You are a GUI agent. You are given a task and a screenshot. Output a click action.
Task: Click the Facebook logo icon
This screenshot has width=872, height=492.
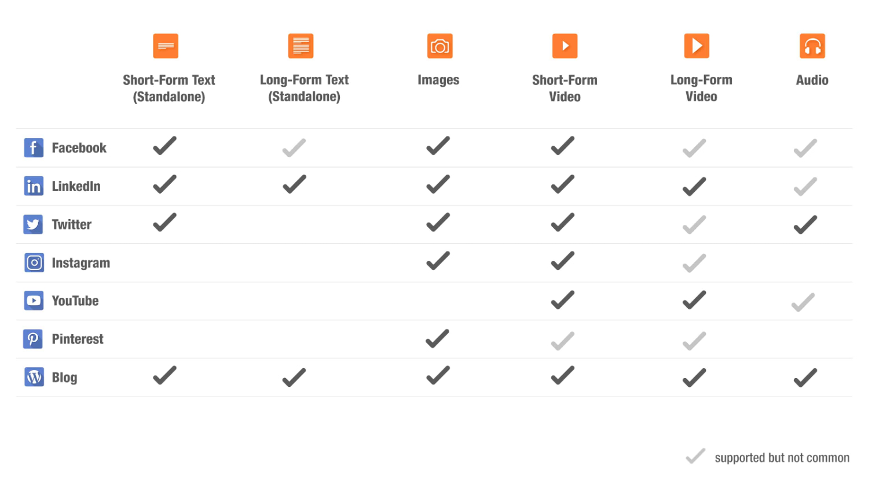click(34, 148)
